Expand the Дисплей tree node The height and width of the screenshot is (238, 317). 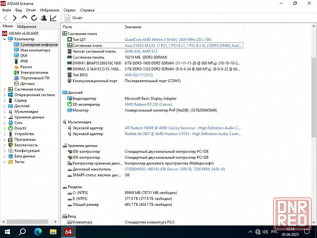pyautogui.click(x=4, y=106)
